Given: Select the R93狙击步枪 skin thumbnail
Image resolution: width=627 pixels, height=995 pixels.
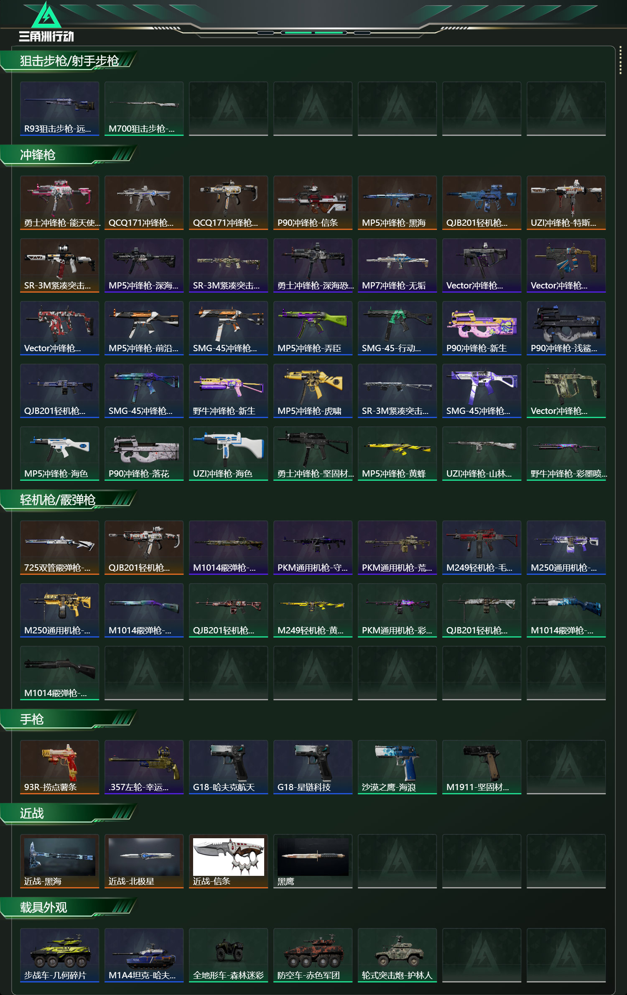Looking at the screenshot, I should pyautogui.click(x=60, y=109).
